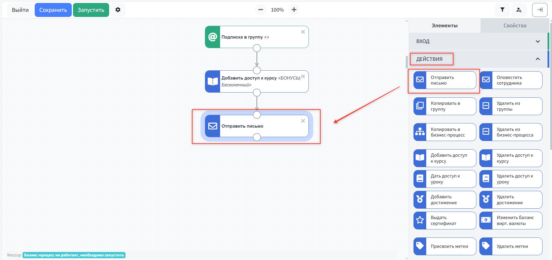Open the user search icon
Image resolution: width=552 pixels, height=260 pixels.
pyautogui.click(x=518, y=10)
